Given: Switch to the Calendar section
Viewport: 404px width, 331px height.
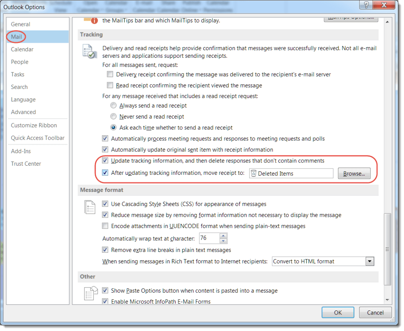Looking at the screenshot, I should 22,49.
